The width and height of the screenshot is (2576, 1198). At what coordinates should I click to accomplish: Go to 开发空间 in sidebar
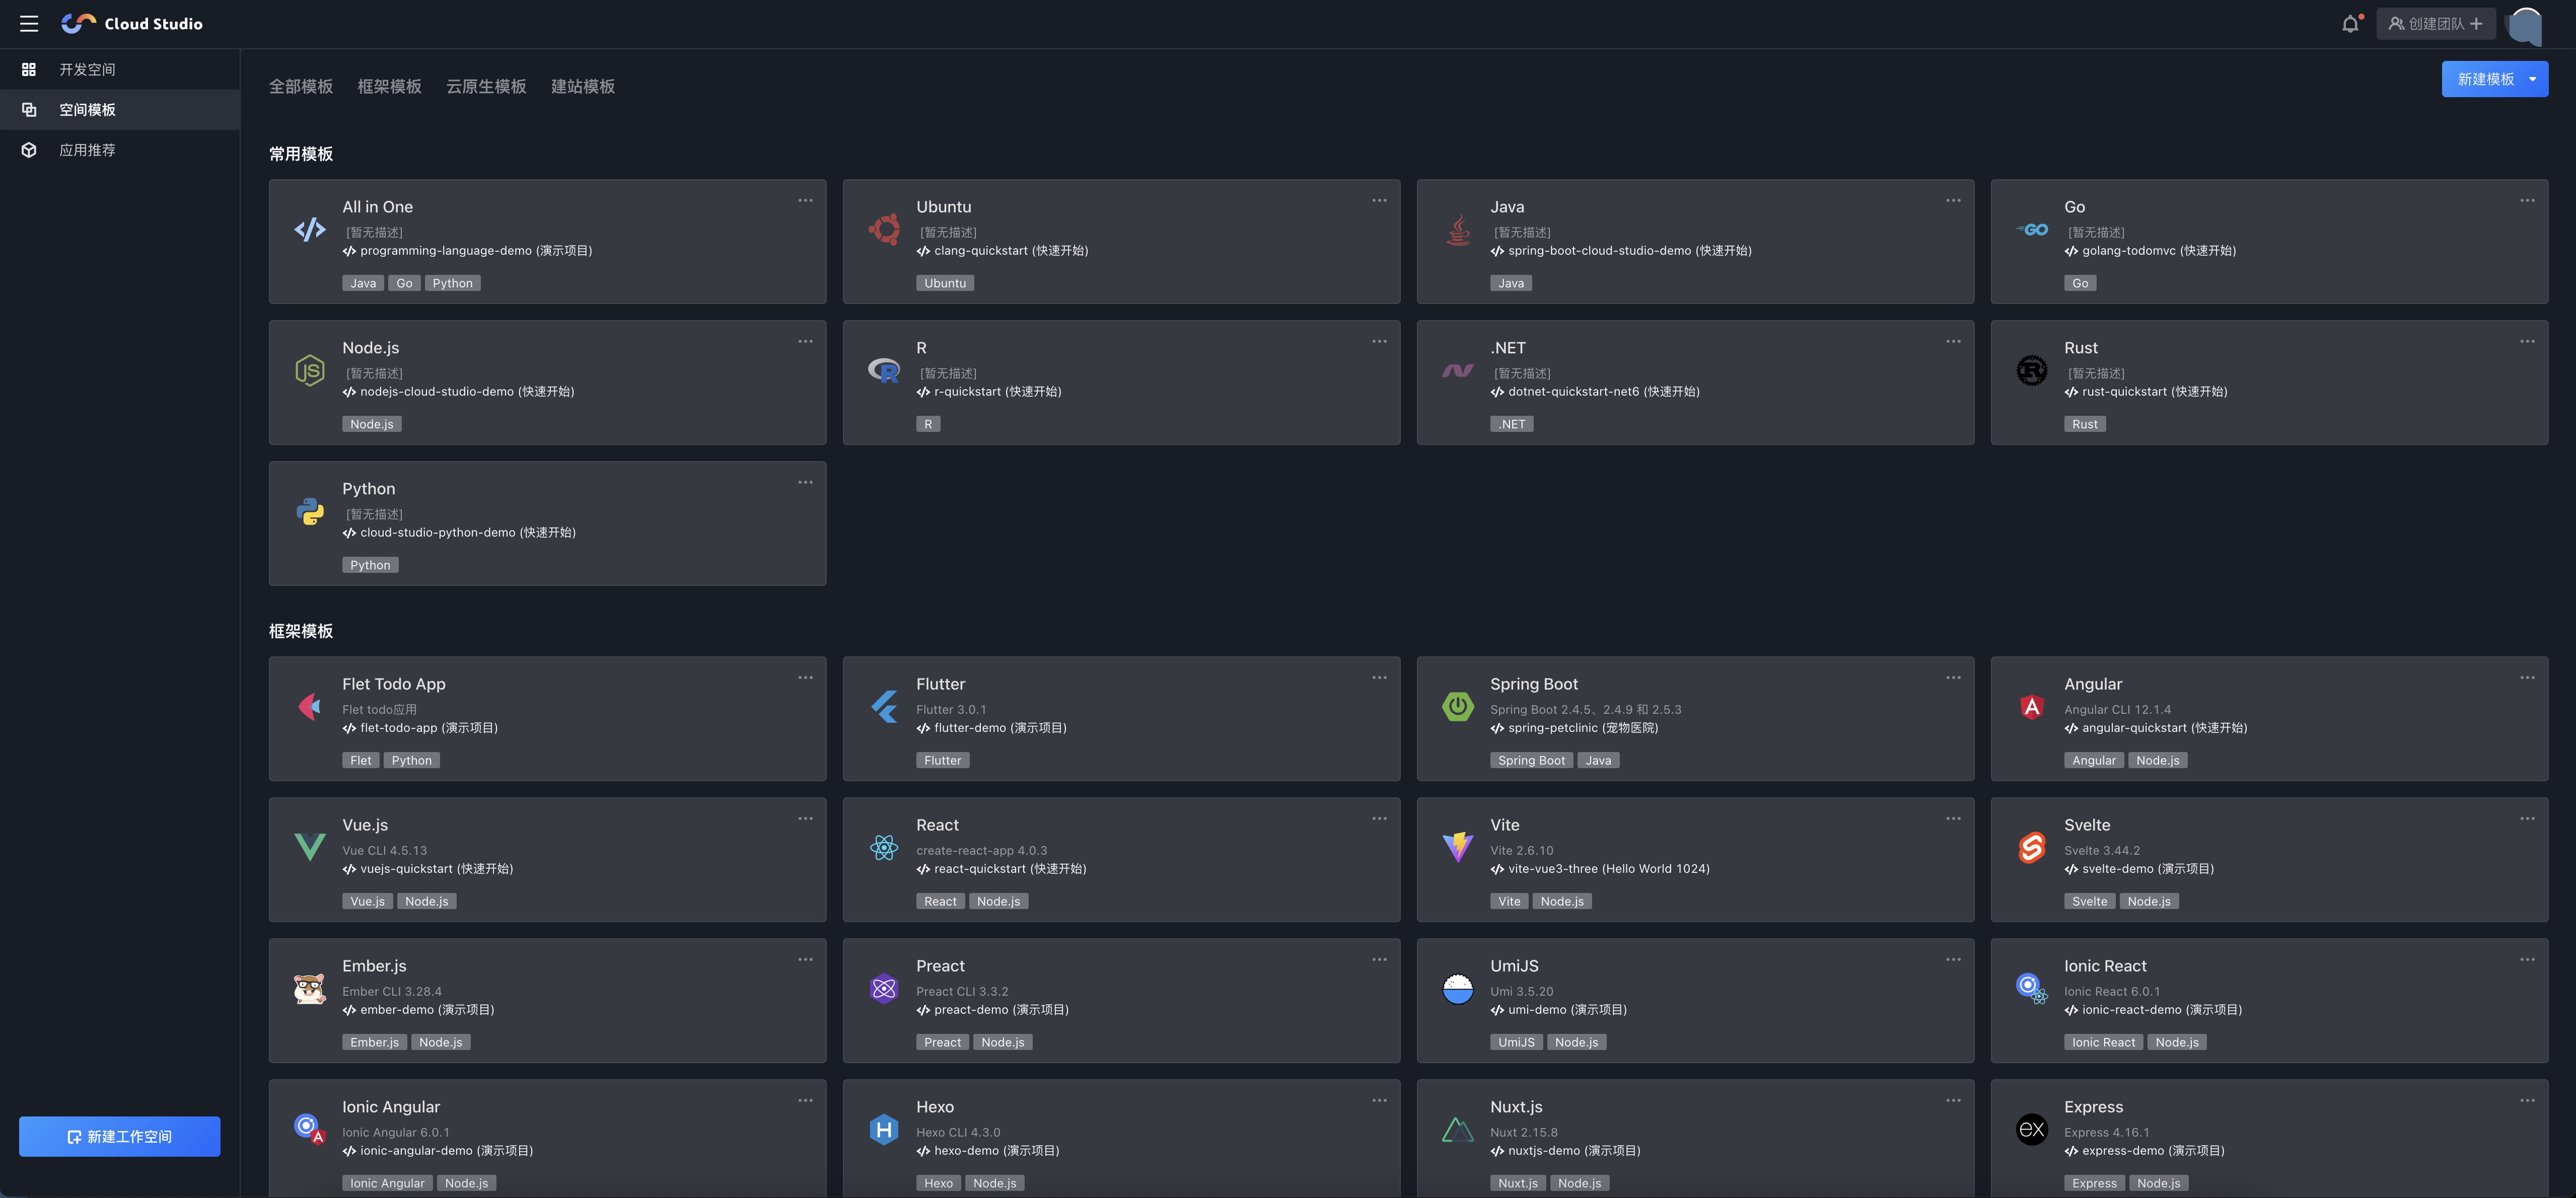[87, 69]
